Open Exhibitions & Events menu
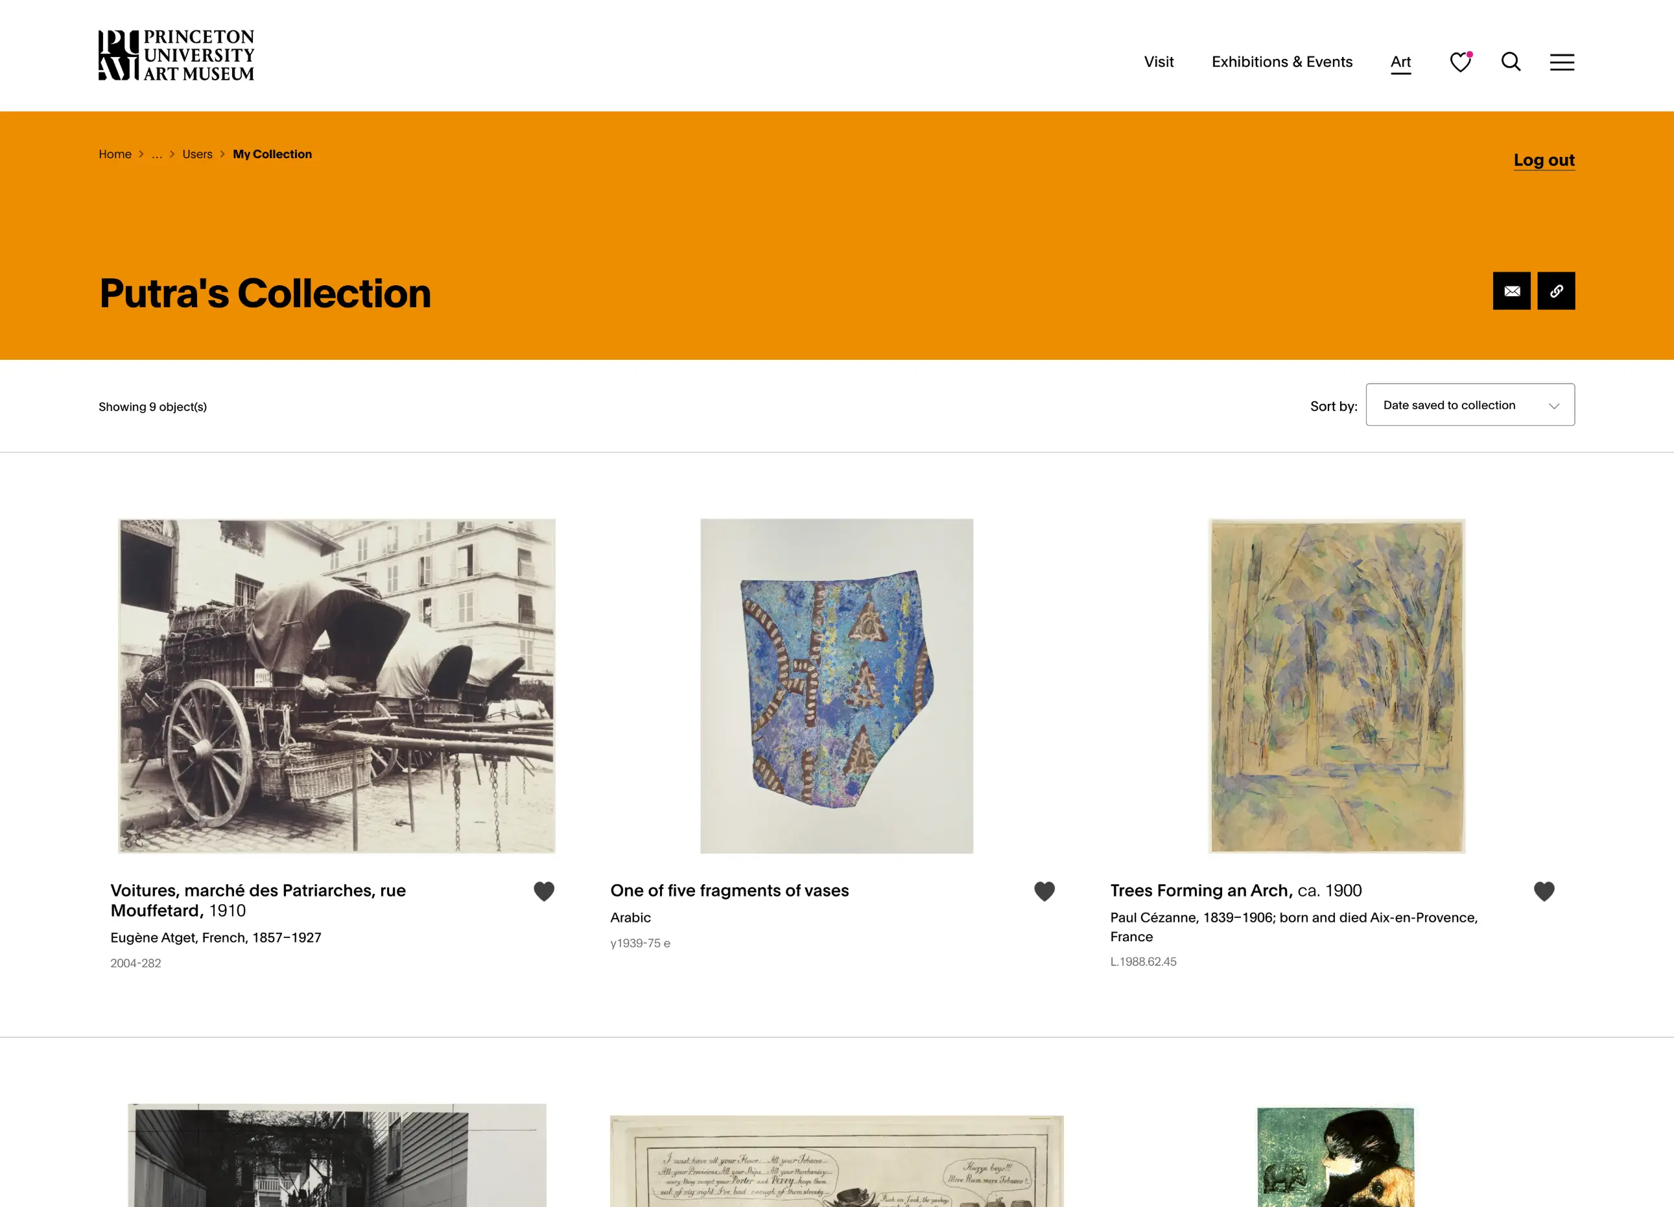 [x=1282, y=62]
